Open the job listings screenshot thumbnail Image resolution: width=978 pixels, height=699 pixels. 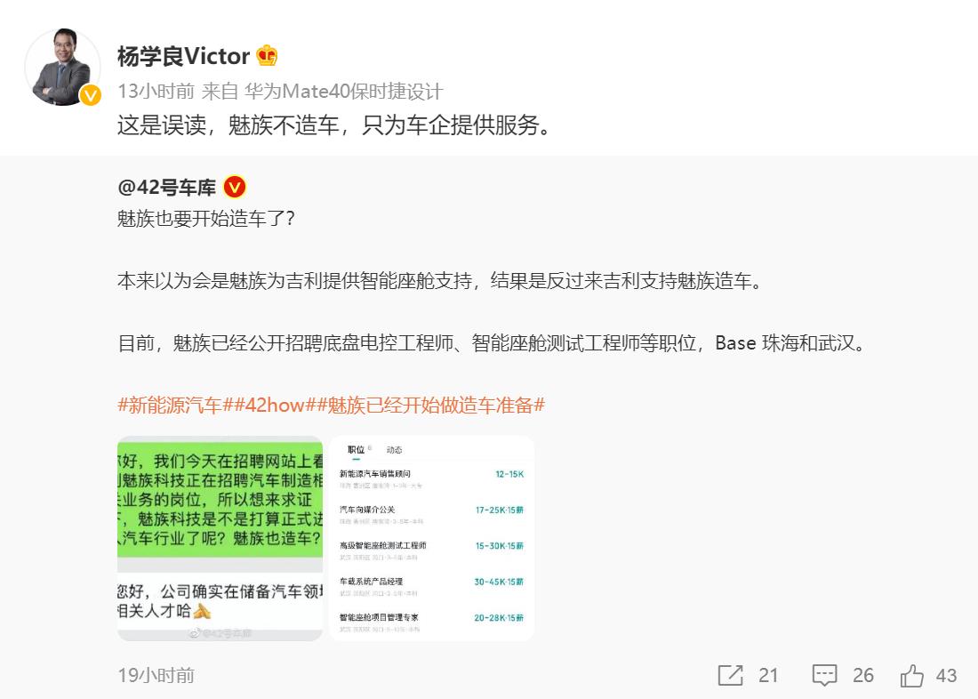[431, 538]
